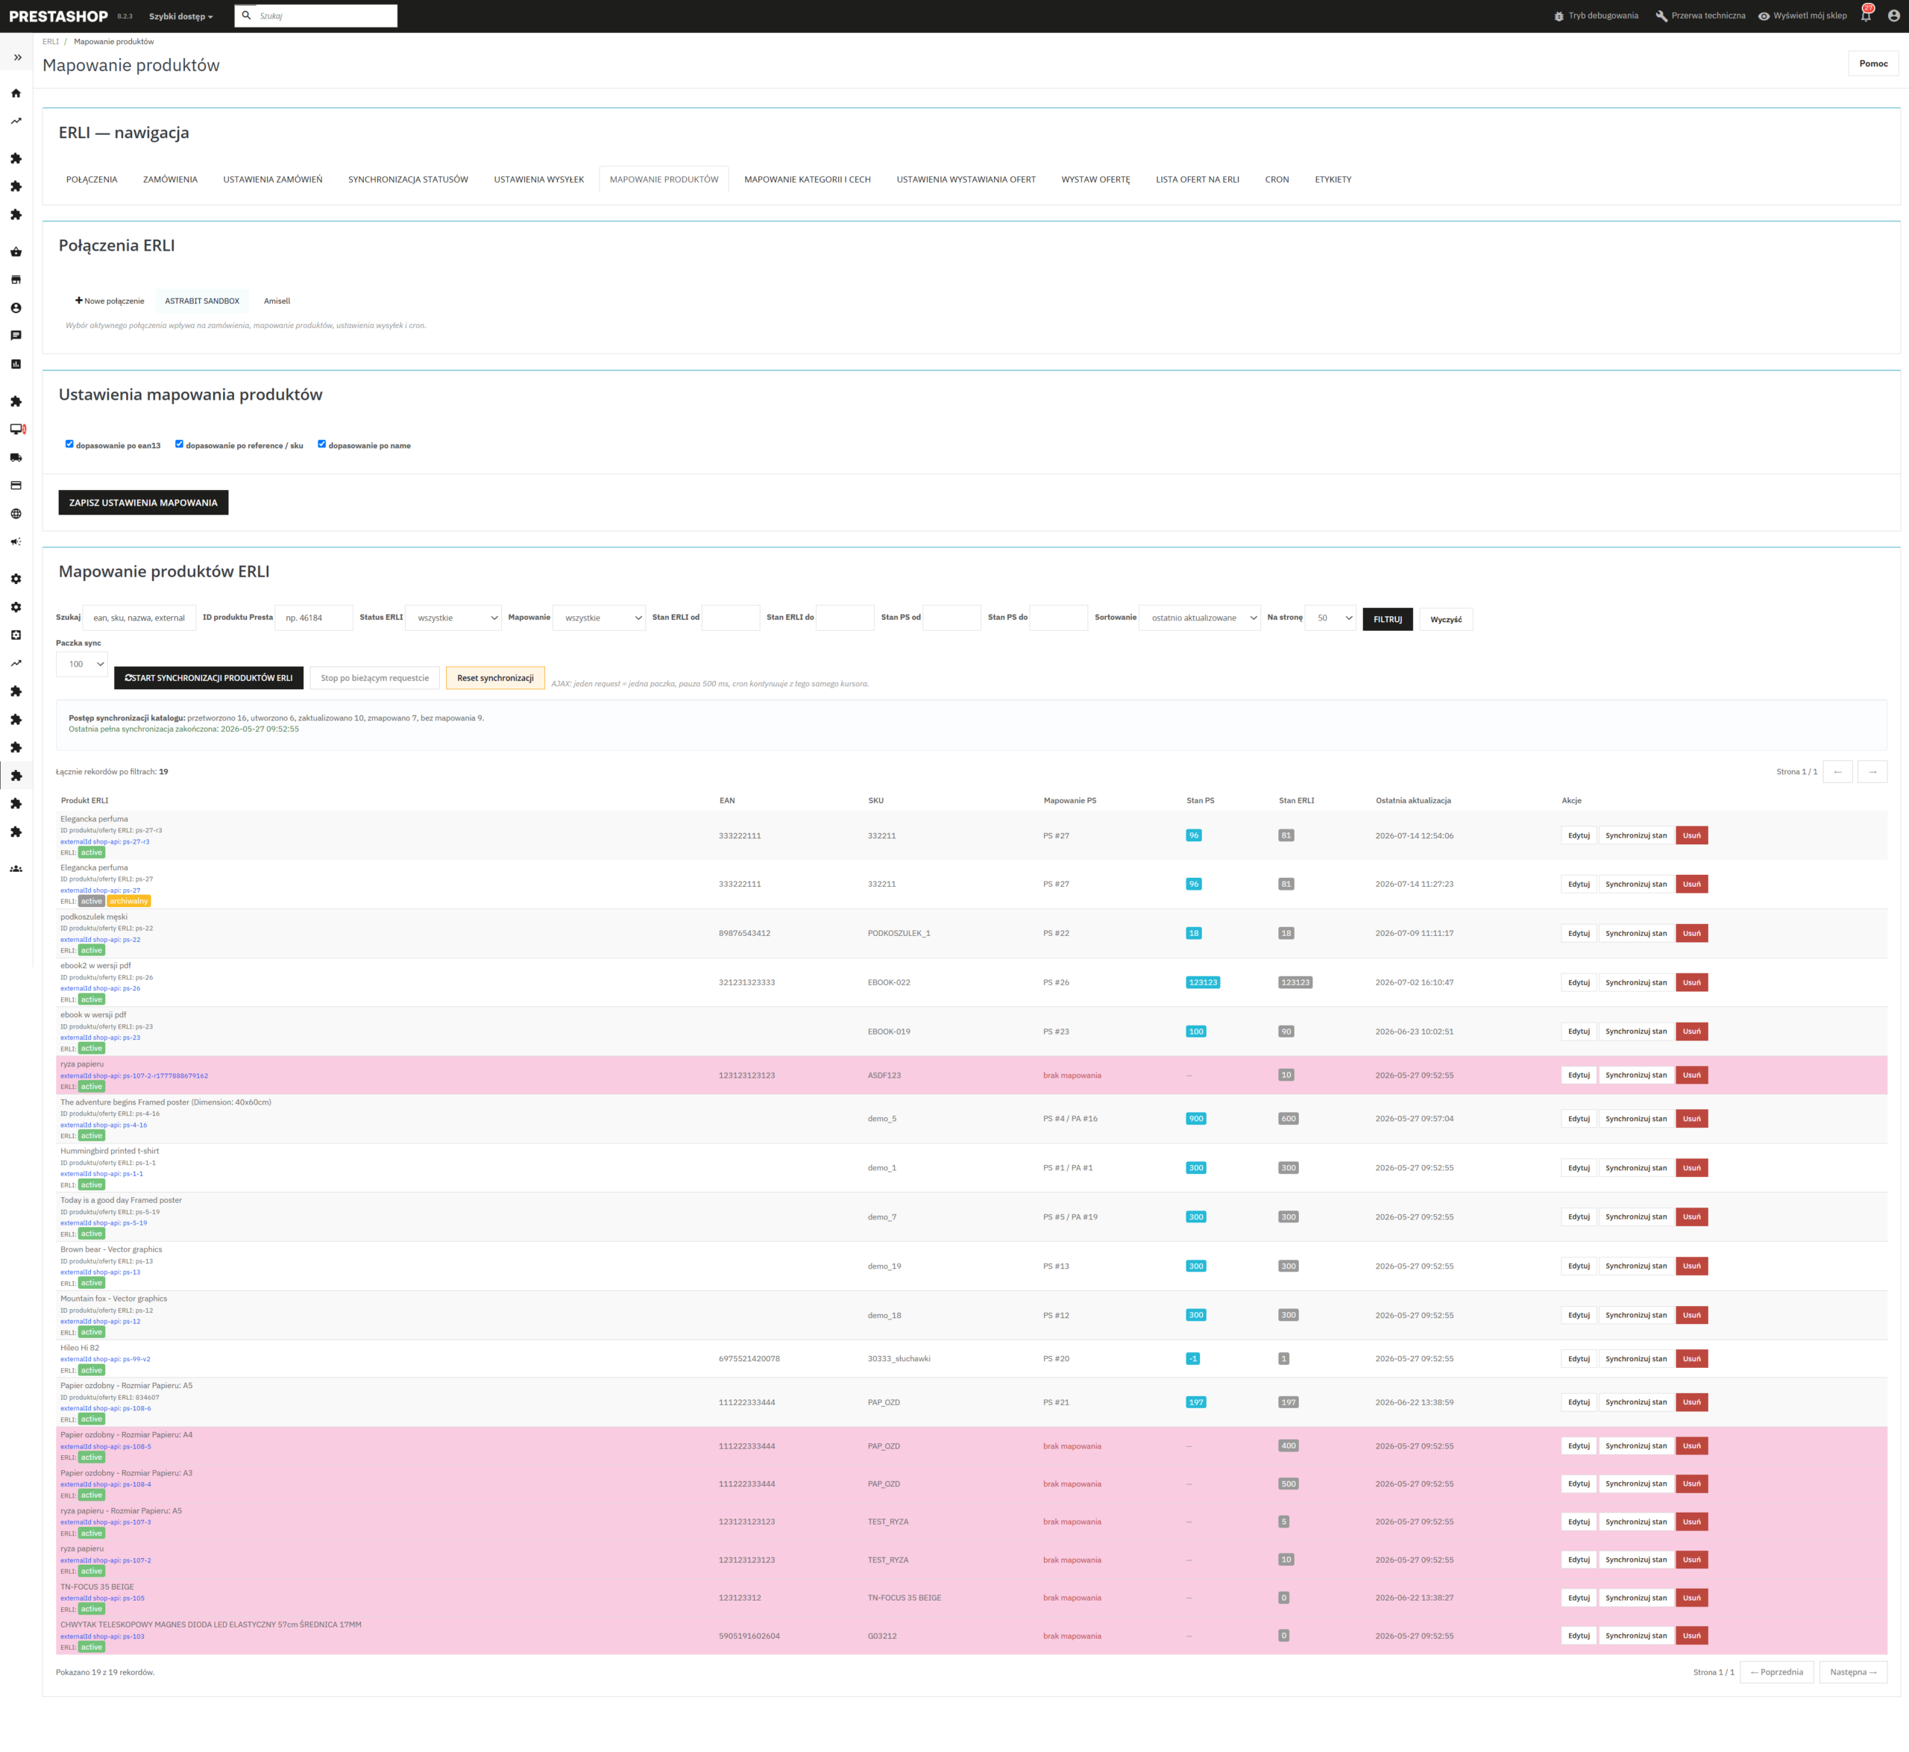Focus the ID produktu Presta input field
This screenshot has height=1752, width=1909.
pyautogui.click(x=314, y=618)
